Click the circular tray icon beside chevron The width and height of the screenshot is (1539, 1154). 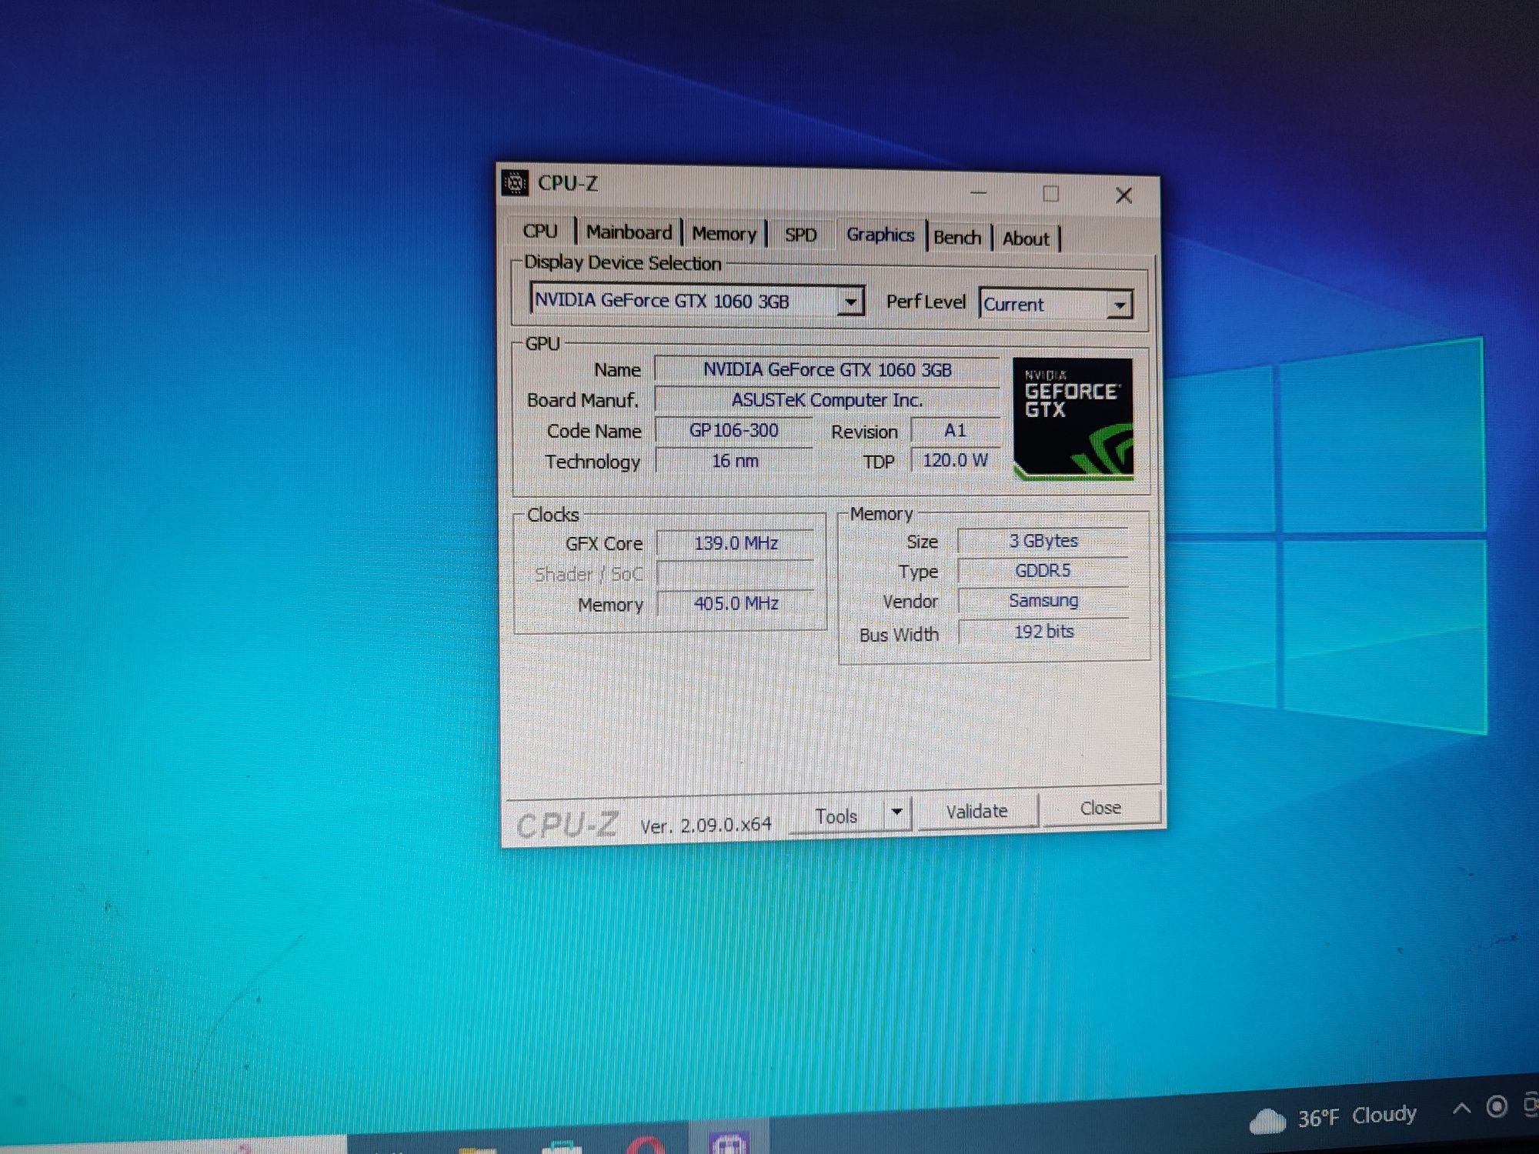coord(1497,1106)
